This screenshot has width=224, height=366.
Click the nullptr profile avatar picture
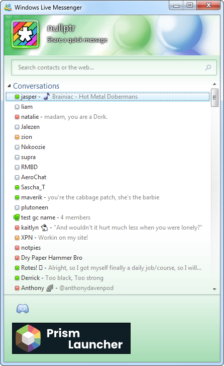click(x=25, y=34)
